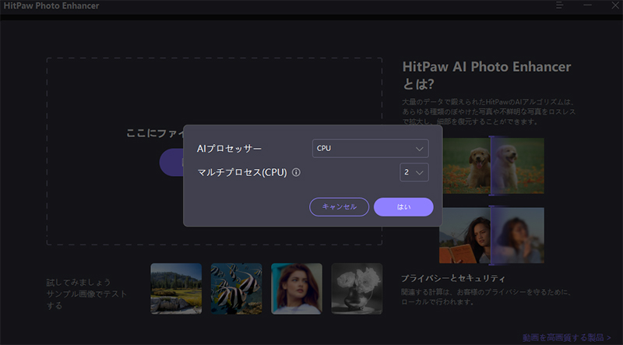Open the AIプロセッサー CPU dropdown

pyautogui.click(x=371, y=148)
